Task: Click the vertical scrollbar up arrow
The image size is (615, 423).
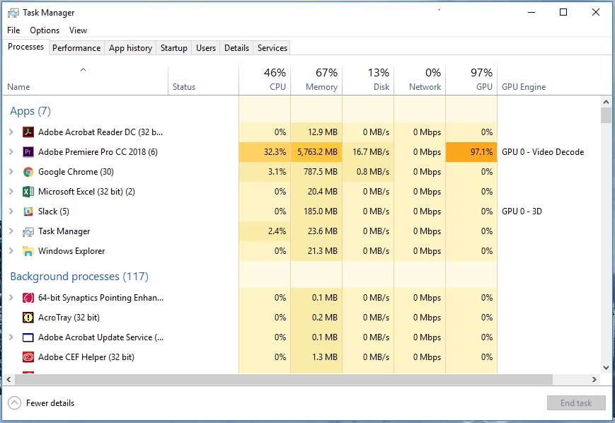Action: 606,103
